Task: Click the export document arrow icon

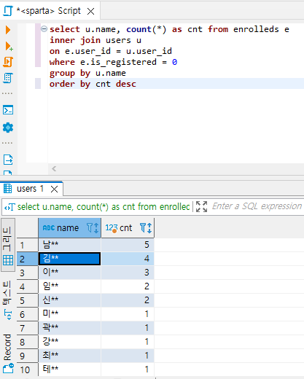Action: (8, 160)
